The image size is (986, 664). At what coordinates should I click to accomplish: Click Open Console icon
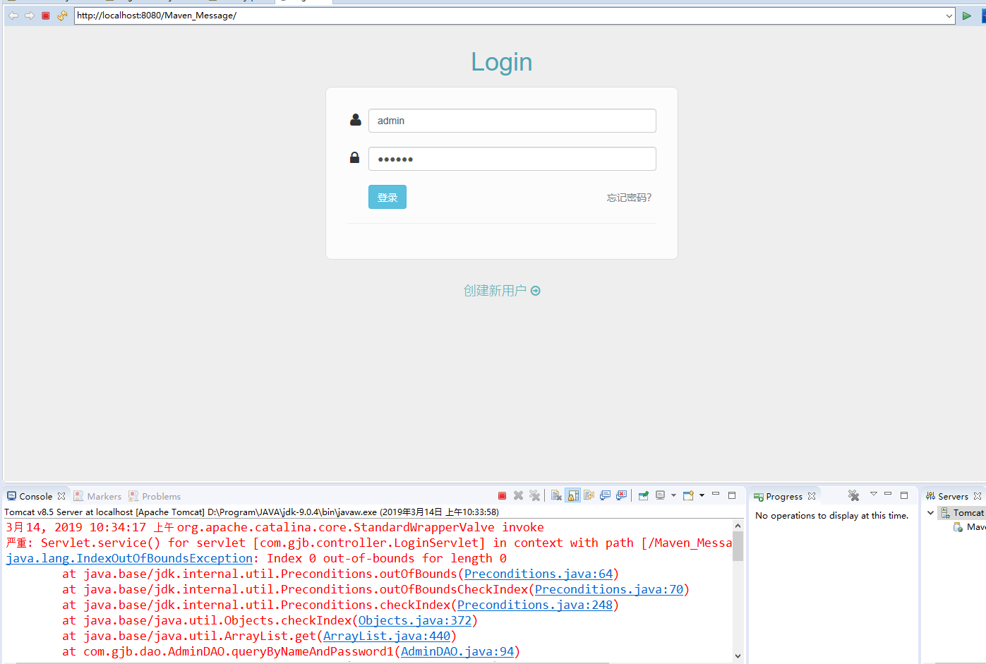click(688, 495)
